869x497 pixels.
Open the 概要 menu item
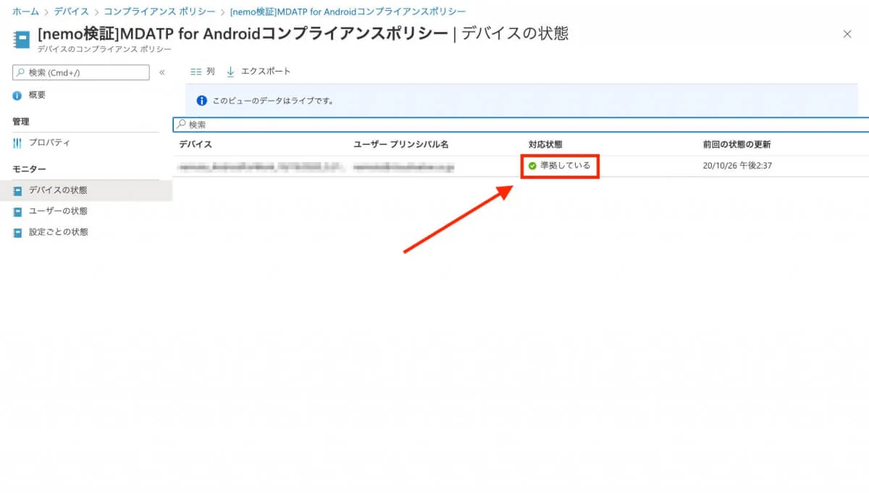pyautogui.click(x=37, y=95)
